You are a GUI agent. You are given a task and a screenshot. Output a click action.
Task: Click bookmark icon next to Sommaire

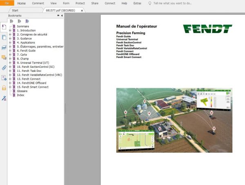(14, 26)
